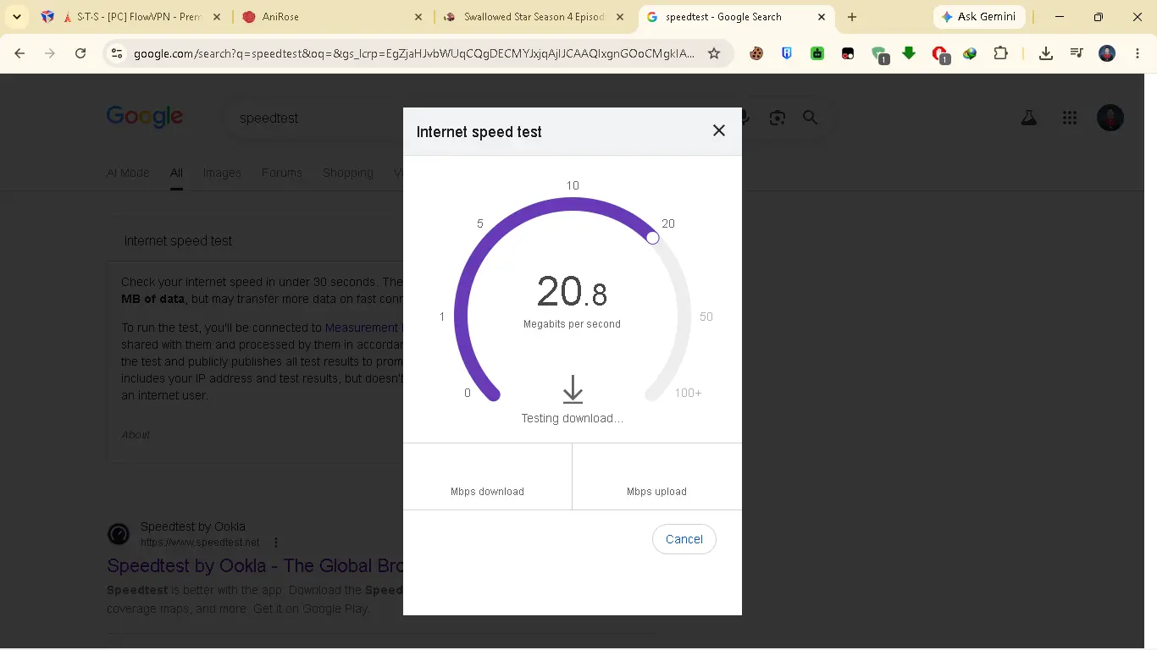
Task: Open the Extensions puzzle menu
Action: click(x=1000, y=53)
